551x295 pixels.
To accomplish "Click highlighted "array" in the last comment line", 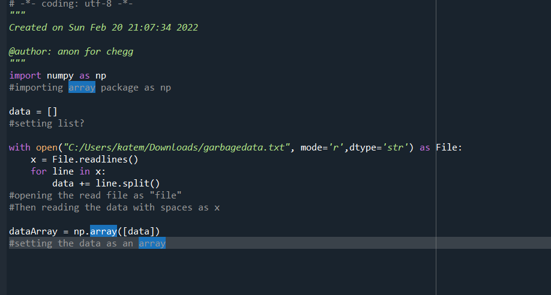I will pyautogui.click(x=152, y=243).
